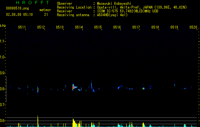Click the Observer label

[x=65, y=3]
